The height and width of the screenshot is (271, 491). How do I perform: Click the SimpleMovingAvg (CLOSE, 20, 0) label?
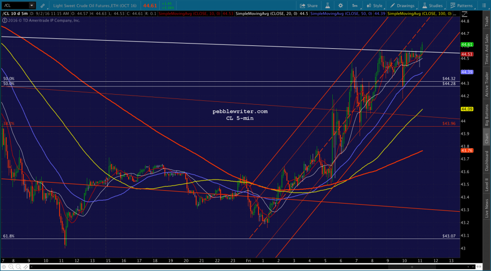tap(267, 14)
